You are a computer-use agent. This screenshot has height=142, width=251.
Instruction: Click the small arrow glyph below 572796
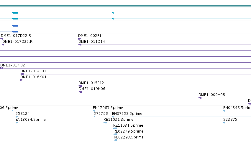[x=94, y=117]
